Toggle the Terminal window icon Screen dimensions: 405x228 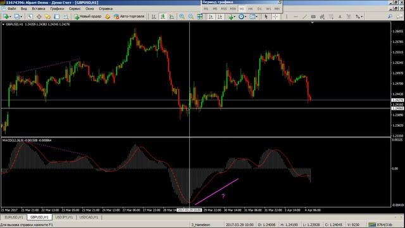[57, 16]
